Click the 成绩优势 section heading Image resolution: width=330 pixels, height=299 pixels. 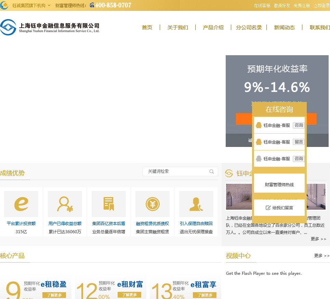(x=12, y=173)
